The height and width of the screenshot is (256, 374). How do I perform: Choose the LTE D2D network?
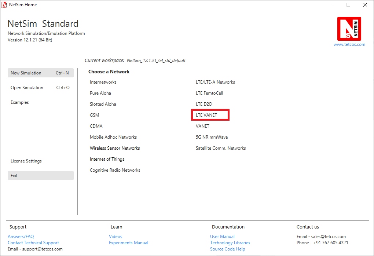tap(204, 104)
